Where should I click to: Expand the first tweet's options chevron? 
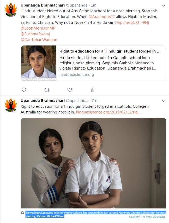164,6
